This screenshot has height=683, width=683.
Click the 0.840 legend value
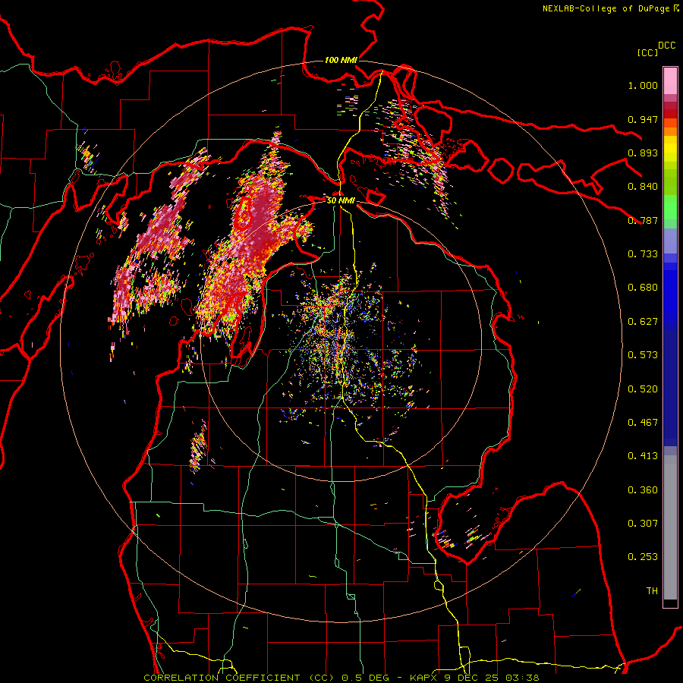(643, 187)
